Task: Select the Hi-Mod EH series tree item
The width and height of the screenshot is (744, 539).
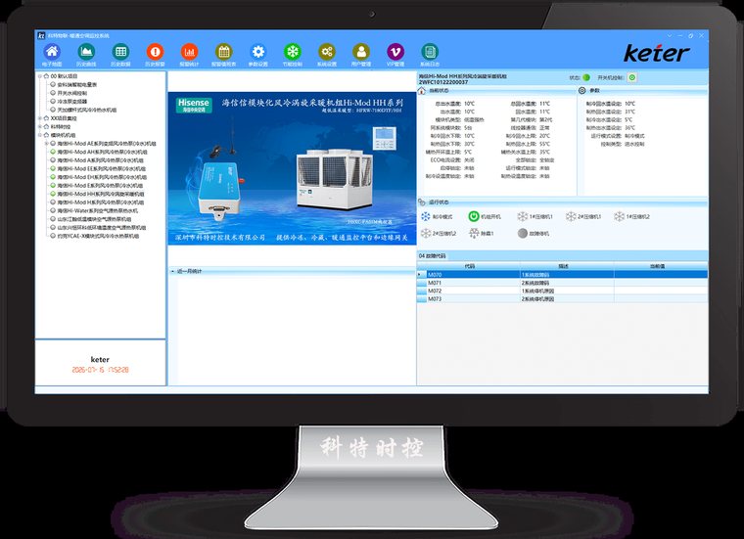Action: (98, 177)
